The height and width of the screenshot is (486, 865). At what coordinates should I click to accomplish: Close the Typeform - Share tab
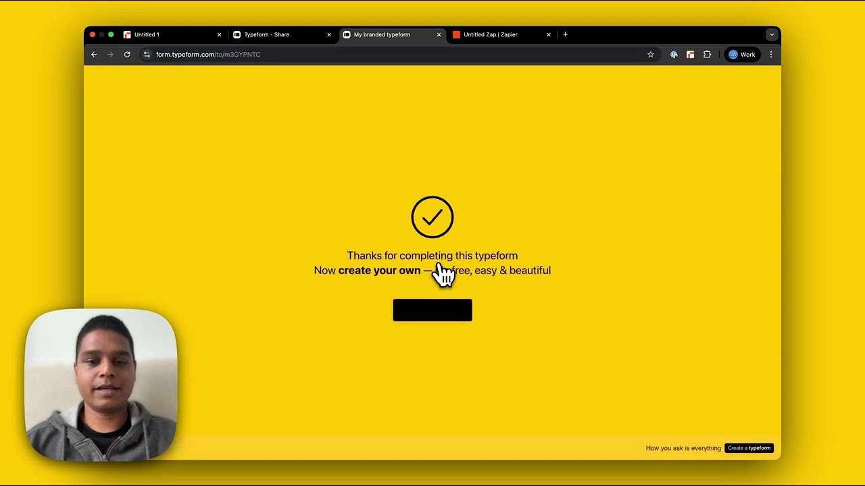(329, 34)
